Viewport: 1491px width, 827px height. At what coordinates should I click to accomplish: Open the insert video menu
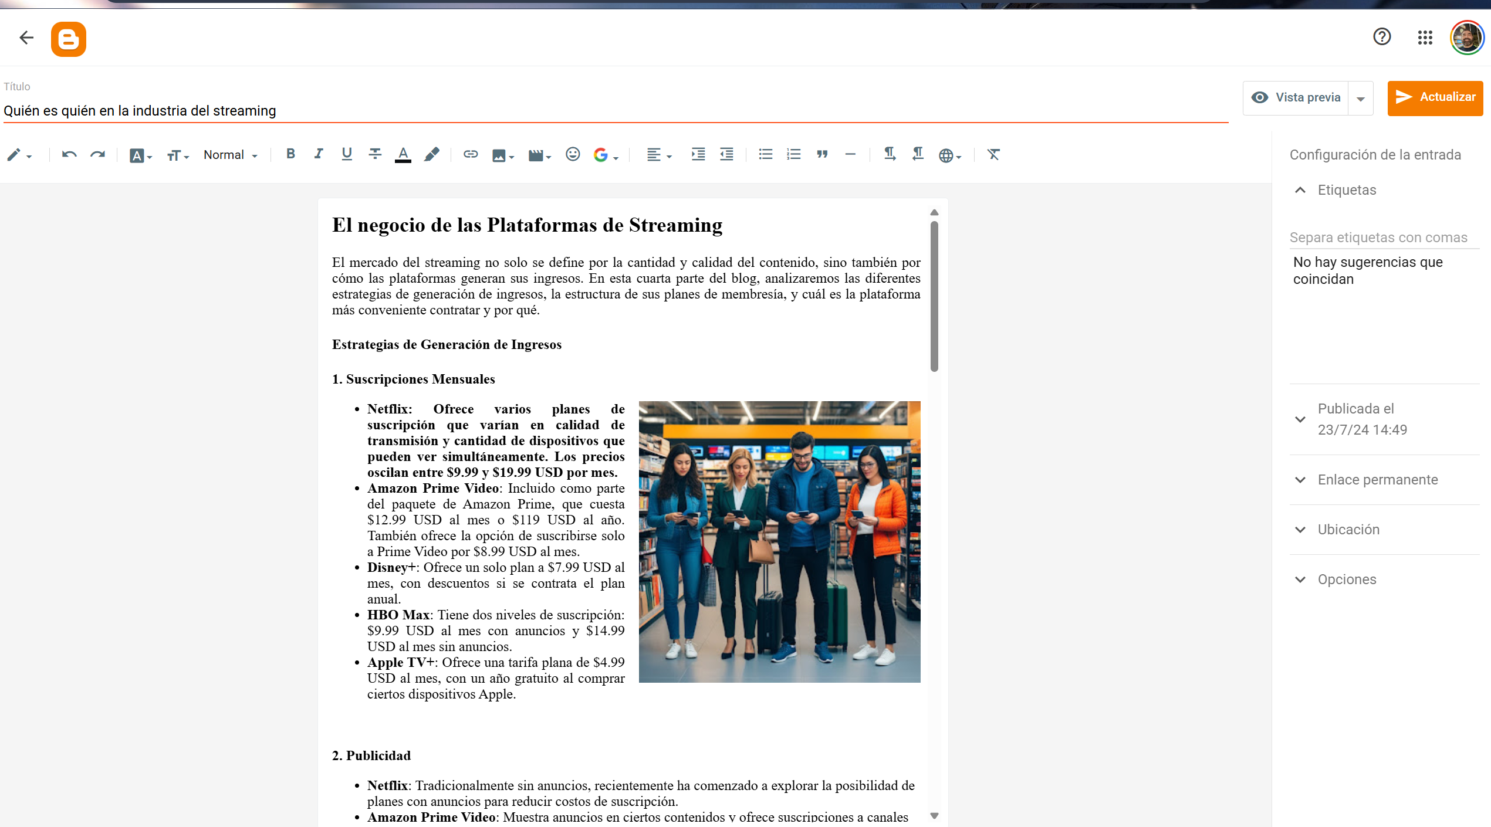tap(539, 155)
